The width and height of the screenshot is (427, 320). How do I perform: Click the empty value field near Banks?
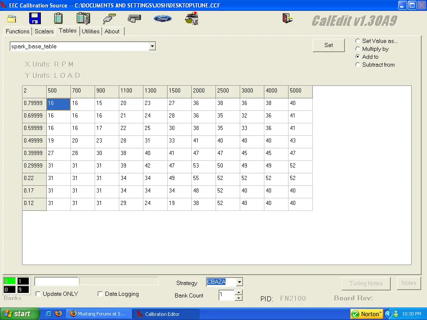point(56,281)
